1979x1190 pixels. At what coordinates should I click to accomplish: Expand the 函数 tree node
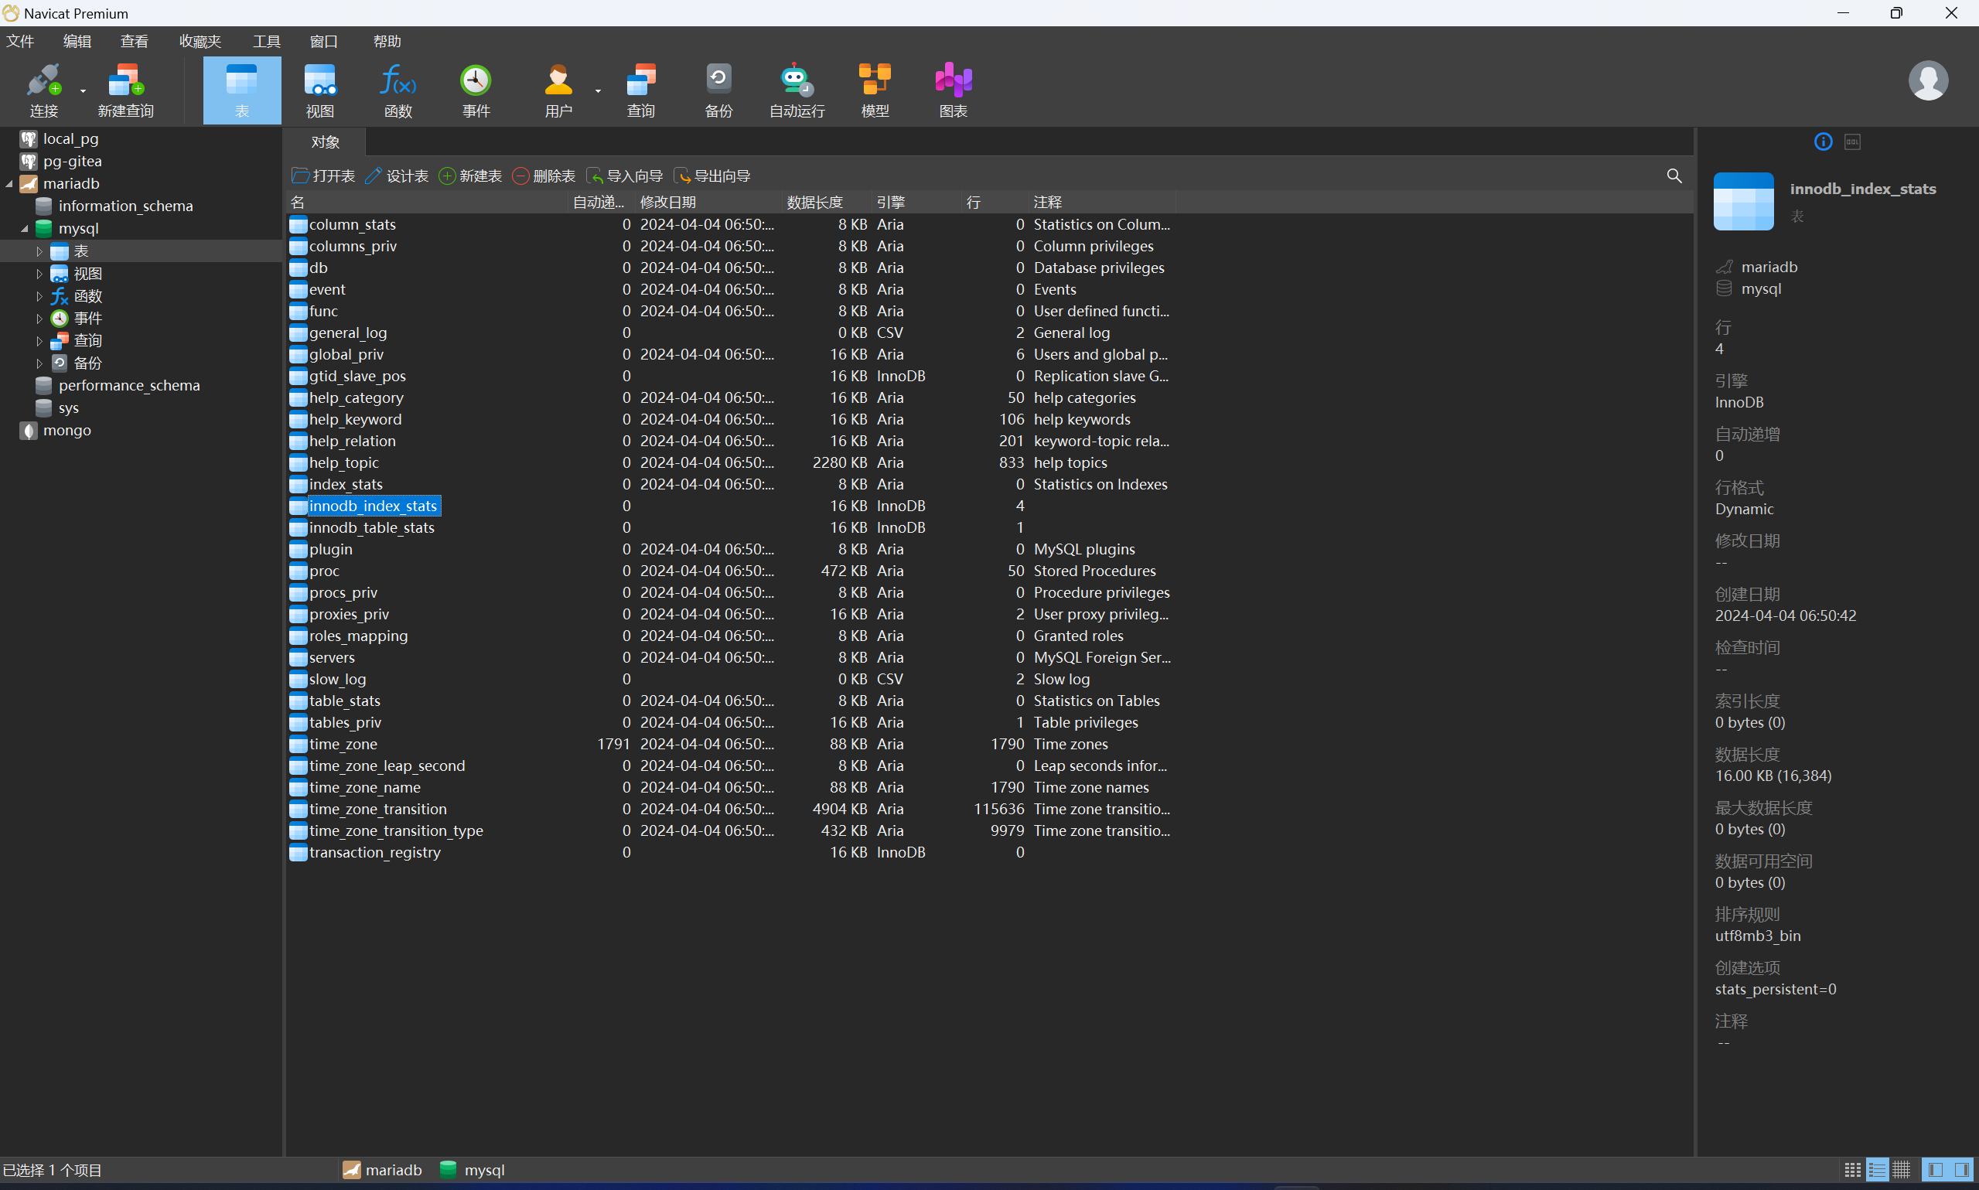point(39,296)
